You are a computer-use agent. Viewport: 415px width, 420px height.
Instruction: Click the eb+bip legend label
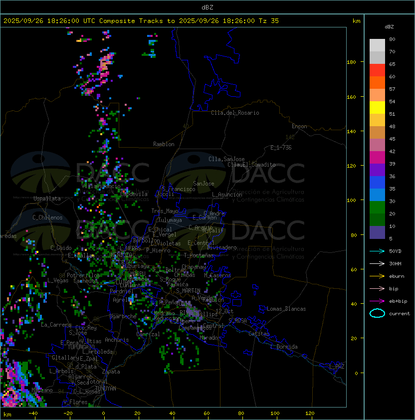(x=398, y=301)
